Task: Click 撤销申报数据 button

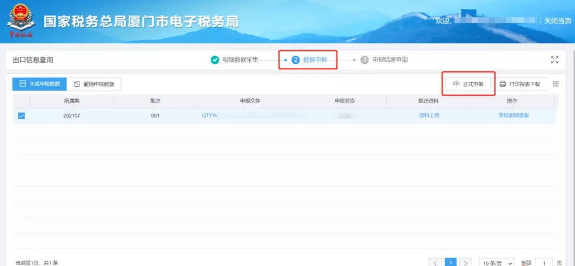Action: (x=94, y=84)
